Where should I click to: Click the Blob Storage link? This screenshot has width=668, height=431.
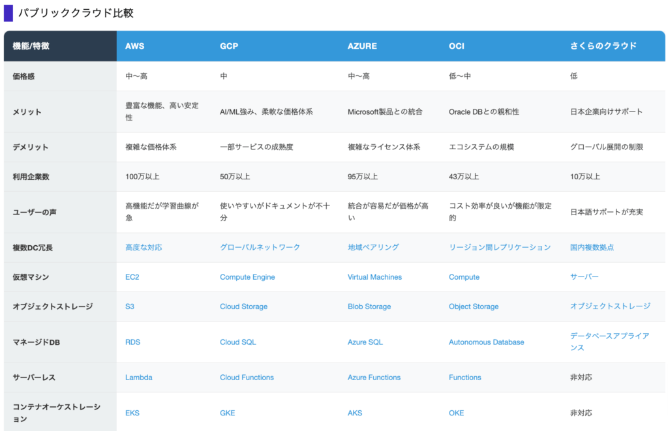369,306
